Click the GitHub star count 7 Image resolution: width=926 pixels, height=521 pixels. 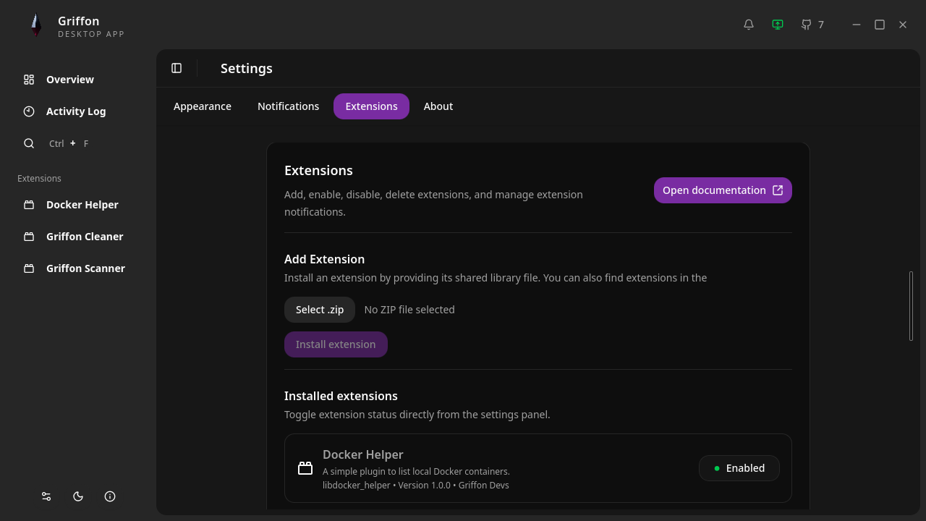tap(821, 25)
